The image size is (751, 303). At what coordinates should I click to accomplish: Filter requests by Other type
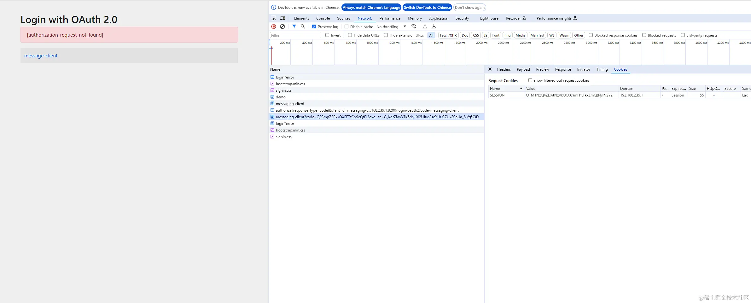coord(579,35)
